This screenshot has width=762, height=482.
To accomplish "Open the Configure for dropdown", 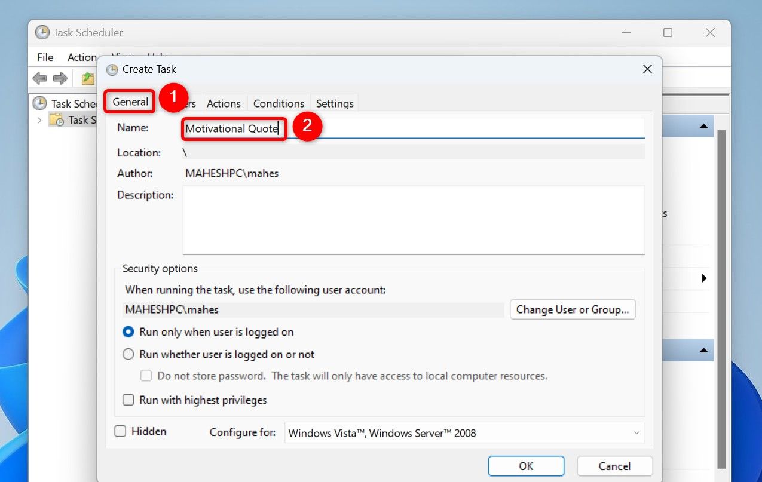I will coord(465,433).
